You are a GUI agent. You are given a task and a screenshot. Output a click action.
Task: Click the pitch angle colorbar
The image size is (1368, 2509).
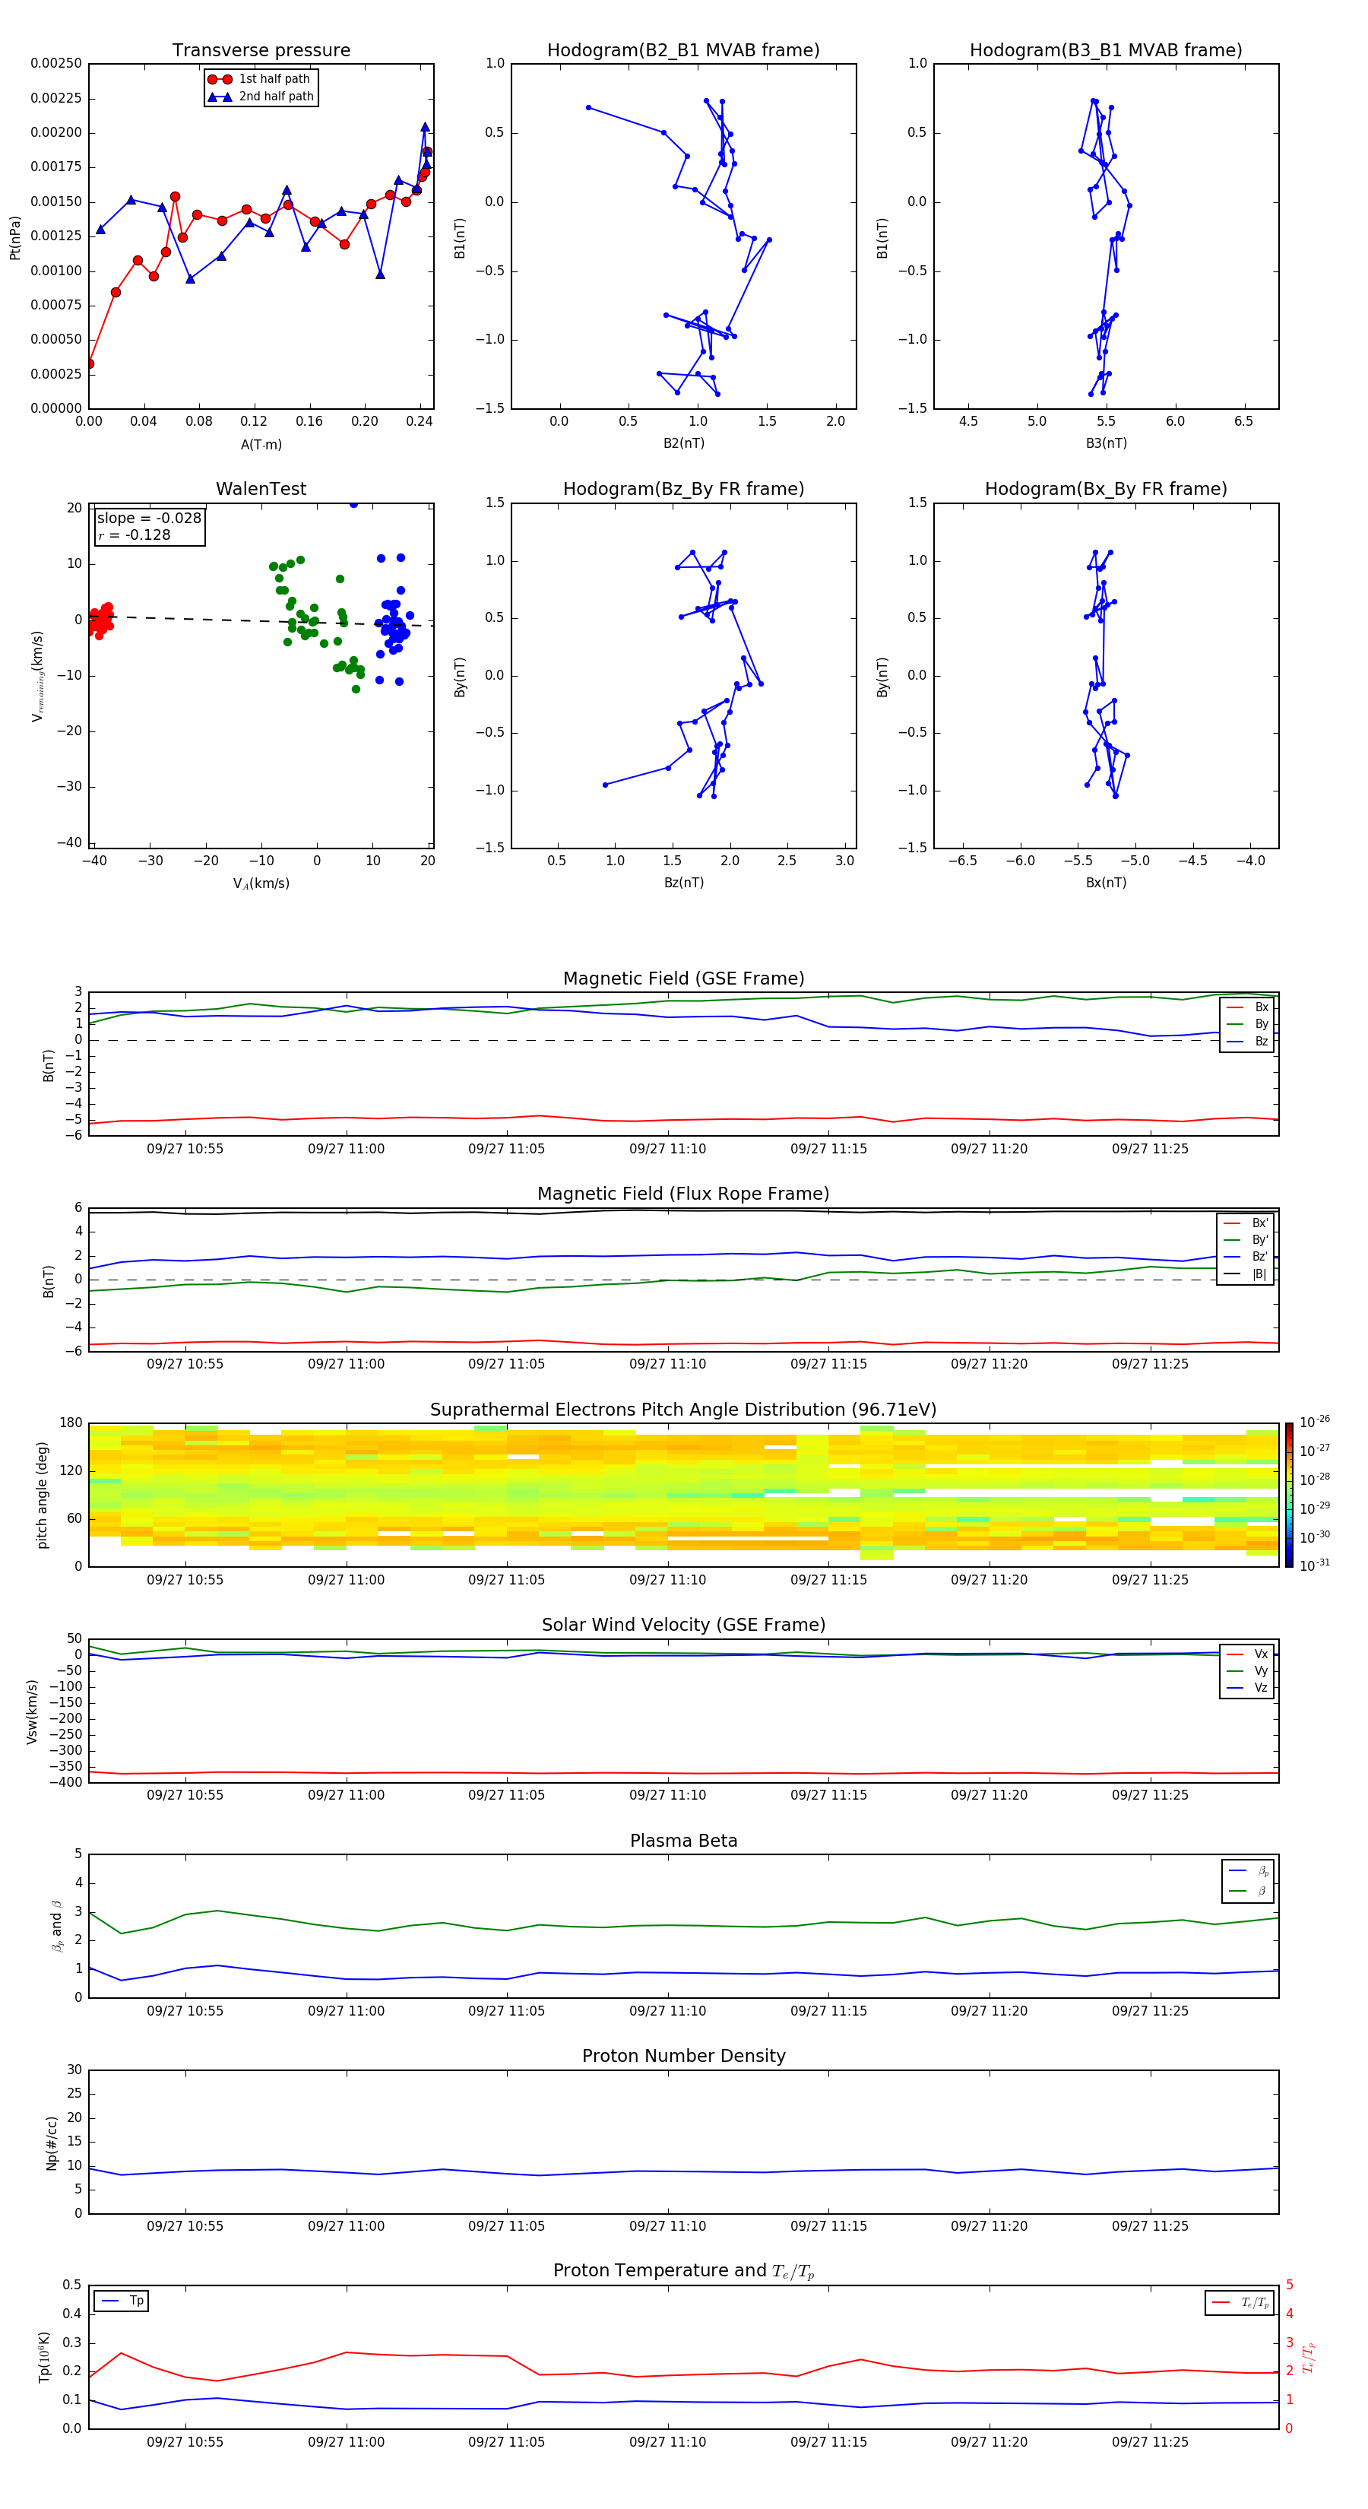[1288, 1495]
